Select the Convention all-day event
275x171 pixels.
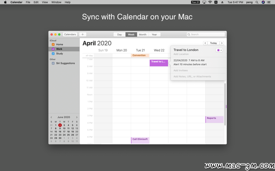[140, 56]
